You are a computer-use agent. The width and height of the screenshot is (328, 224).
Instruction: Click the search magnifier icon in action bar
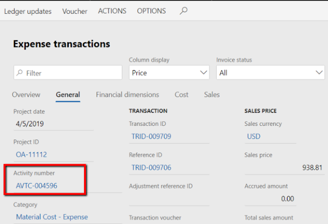(184, 11)
